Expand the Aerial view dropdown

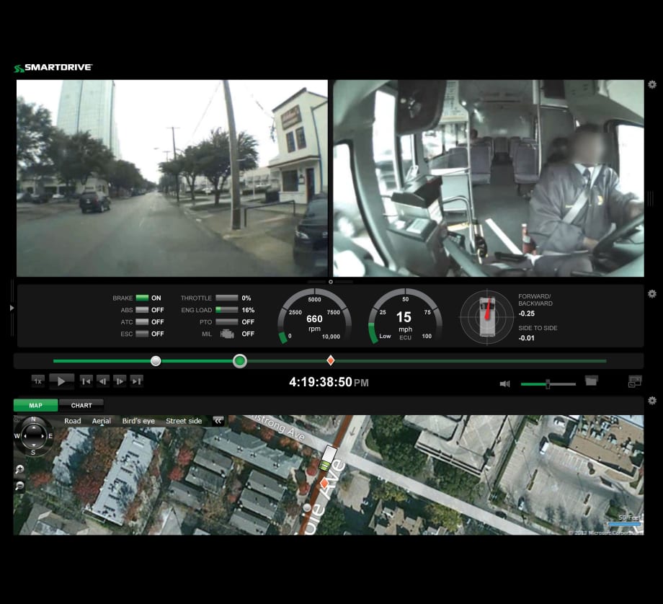[x=102, y=420]
